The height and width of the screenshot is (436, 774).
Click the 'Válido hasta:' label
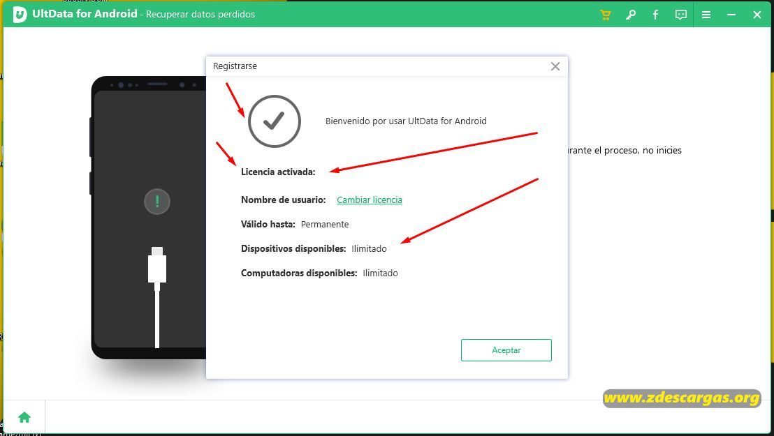268,225
